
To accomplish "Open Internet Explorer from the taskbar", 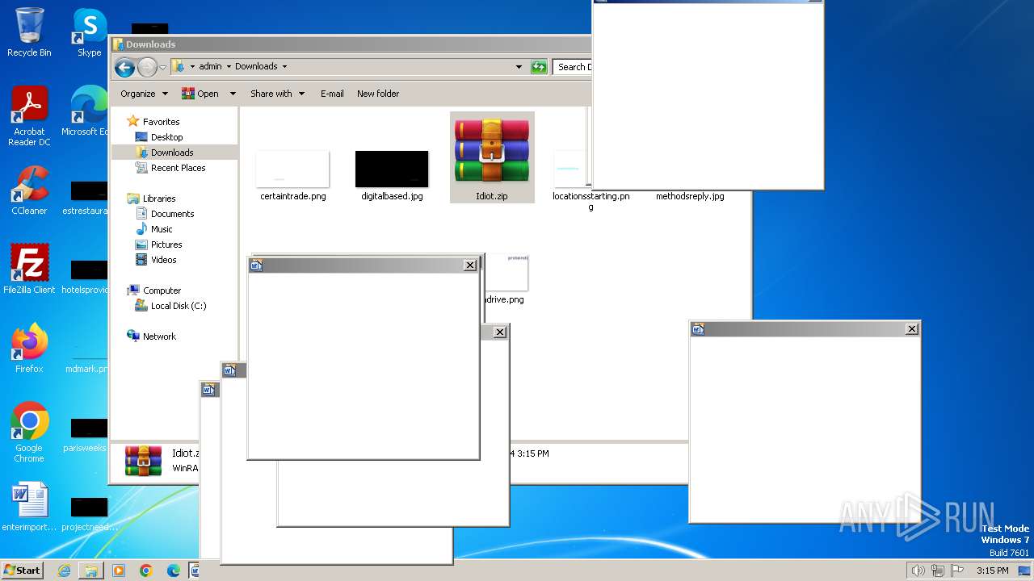I will coord(64,571).
